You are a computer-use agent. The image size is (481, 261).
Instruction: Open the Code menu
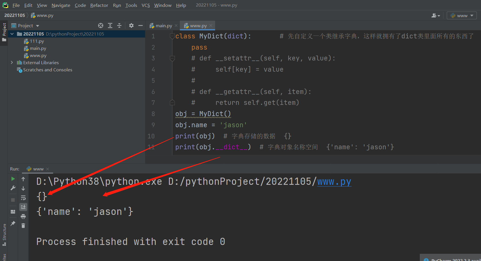(x=80, y=5)
